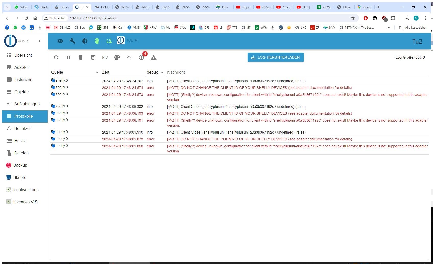The height and width of the screenshot is (264, 433).
Task: Open the Facebook bookmark icon
Action: click(7, 28)
